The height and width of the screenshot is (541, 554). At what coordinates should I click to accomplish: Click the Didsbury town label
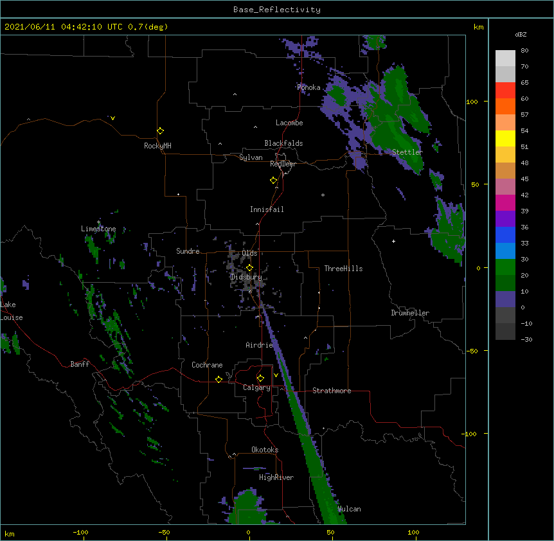click(246, 277)
